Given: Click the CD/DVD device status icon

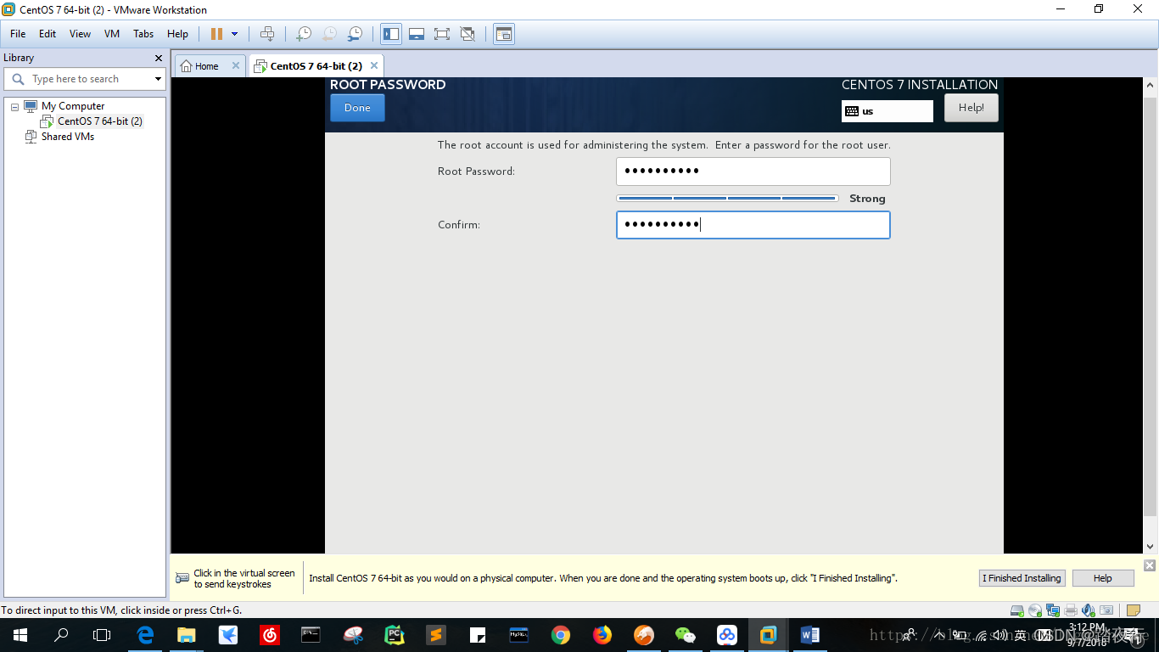Looking at the screenshot, I should [x=1034, y=610].
